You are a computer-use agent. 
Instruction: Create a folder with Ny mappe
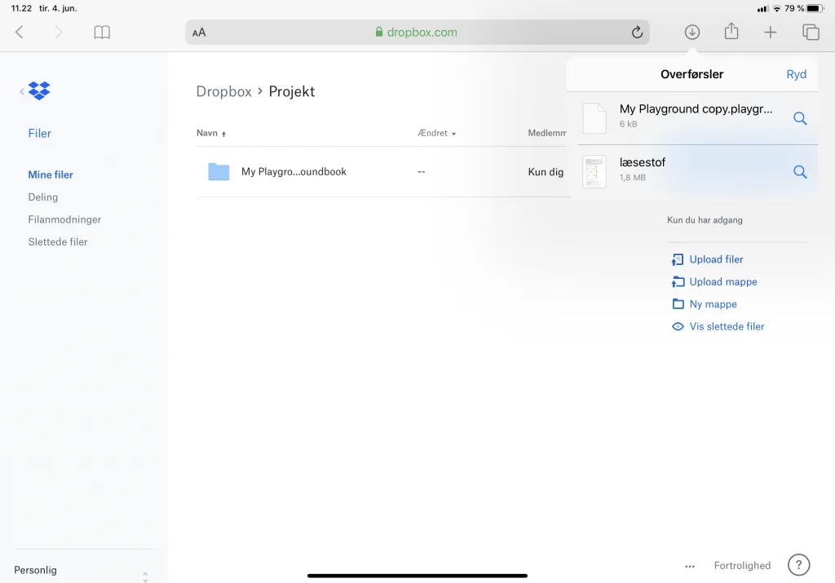tap(704, 304)
